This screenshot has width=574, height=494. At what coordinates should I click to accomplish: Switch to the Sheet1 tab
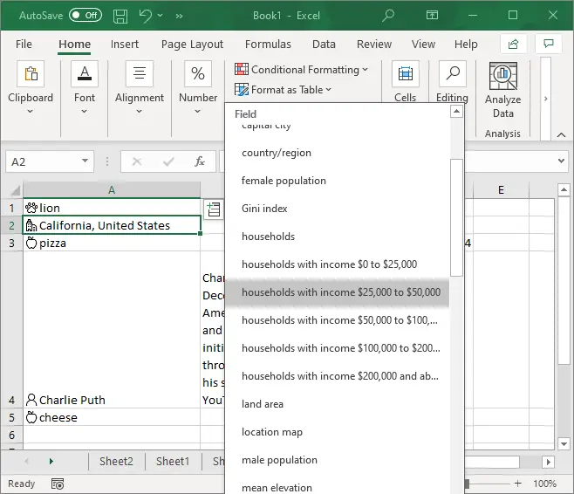(173, 461)
